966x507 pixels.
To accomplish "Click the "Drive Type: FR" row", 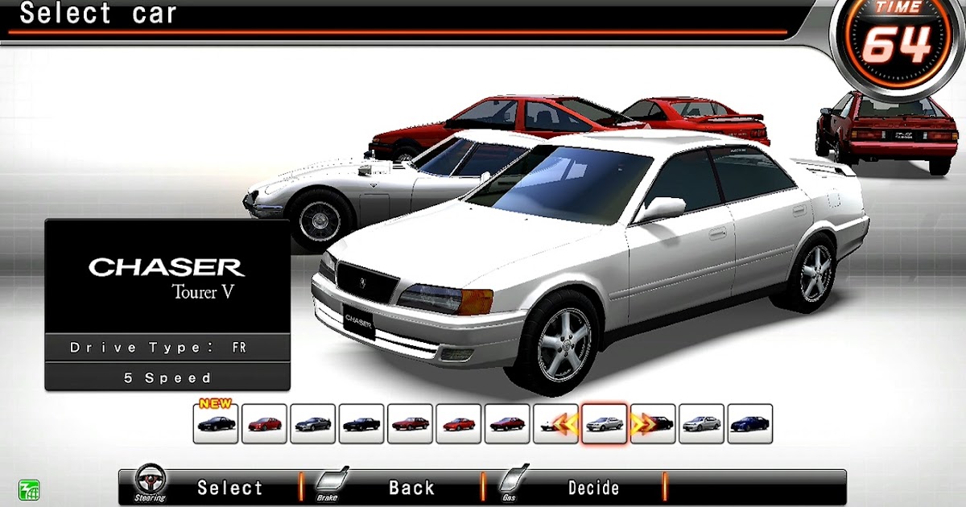I will [x=167, y=348].
